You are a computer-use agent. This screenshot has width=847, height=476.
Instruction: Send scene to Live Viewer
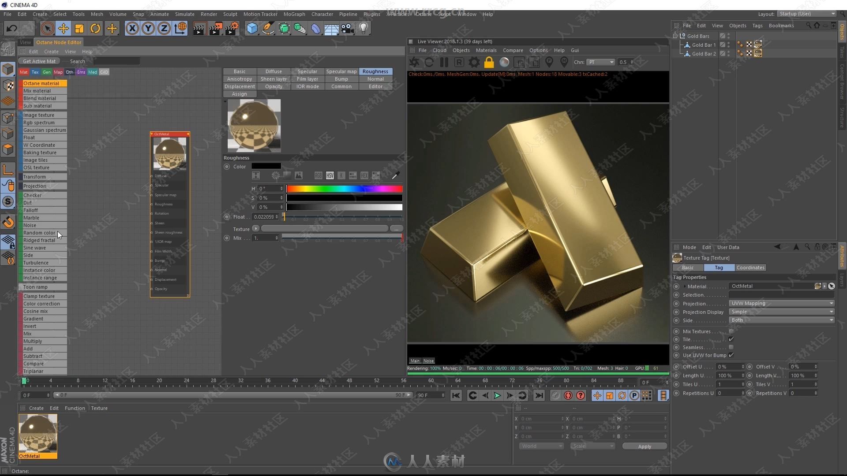click(414, 62)
